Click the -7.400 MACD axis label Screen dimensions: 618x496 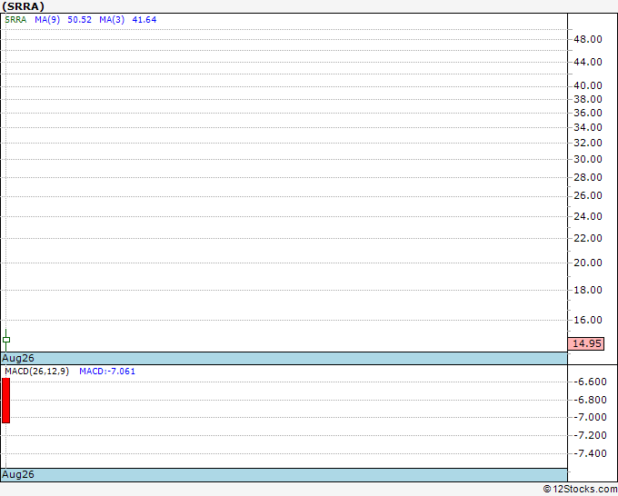coord(590,453)
